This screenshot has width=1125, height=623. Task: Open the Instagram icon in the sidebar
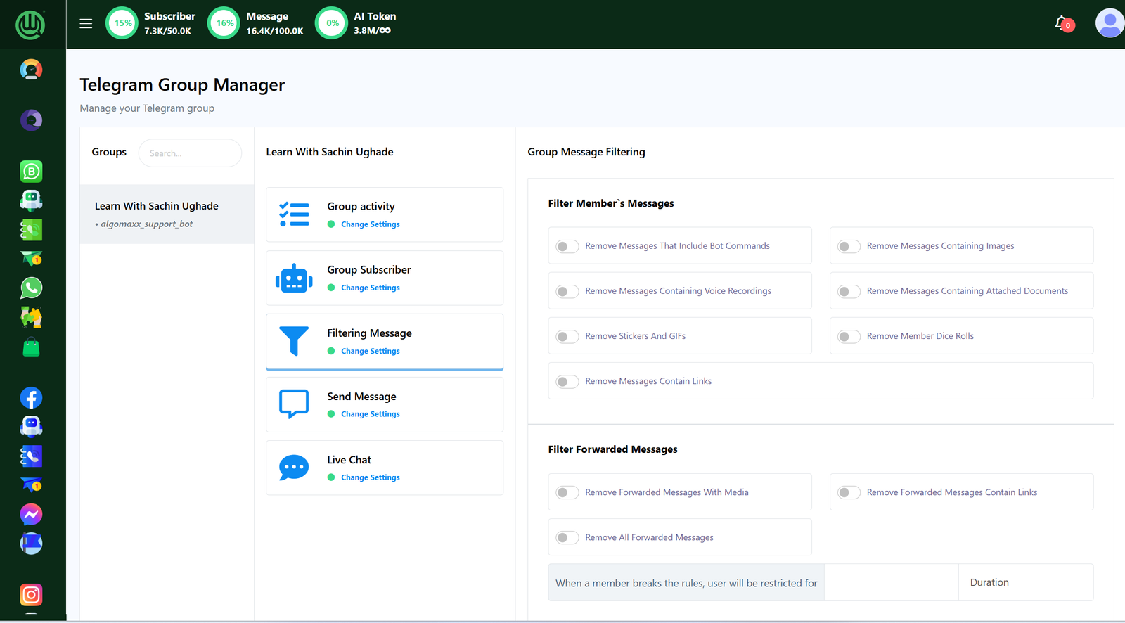(31, 595)
